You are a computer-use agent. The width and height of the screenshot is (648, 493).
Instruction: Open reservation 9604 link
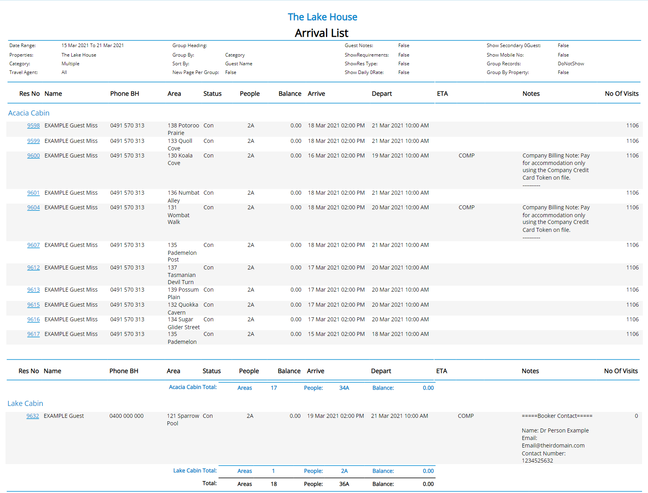33,207
